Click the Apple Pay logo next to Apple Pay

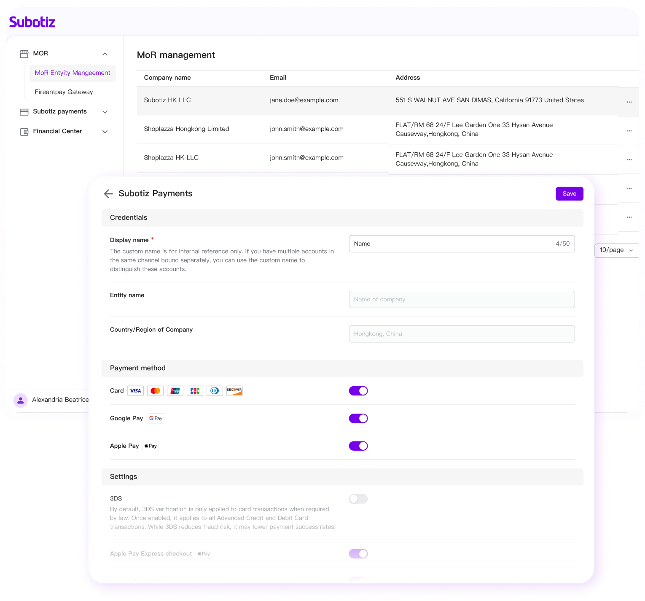point(150,446)
